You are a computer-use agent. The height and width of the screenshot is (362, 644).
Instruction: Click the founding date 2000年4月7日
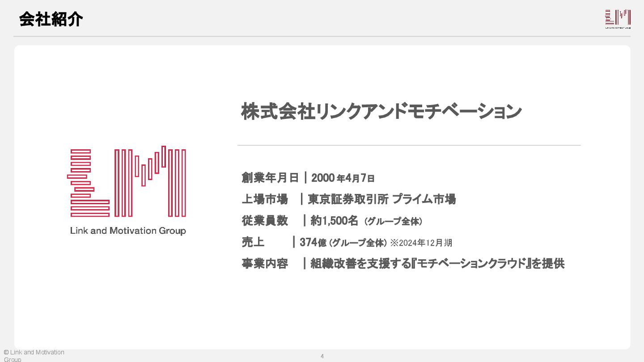click(x=343, y=178)
